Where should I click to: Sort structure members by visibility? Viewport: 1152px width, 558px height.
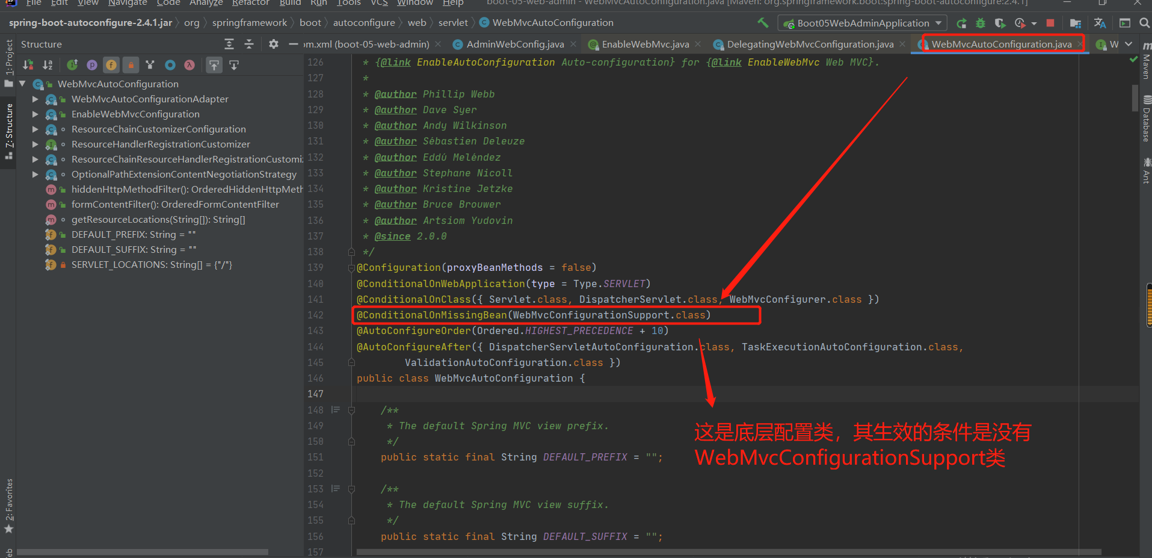point(28,65)
